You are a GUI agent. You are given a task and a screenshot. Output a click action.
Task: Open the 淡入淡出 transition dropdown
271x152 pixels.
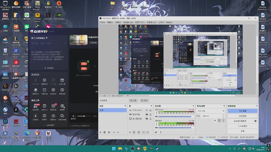[211, 111]
